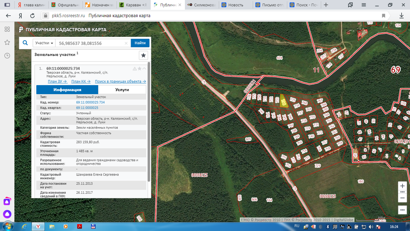The height and width of the screenshot is (231, 410).
Task: Zoom in the map with plus button
Action: point(402,186)
